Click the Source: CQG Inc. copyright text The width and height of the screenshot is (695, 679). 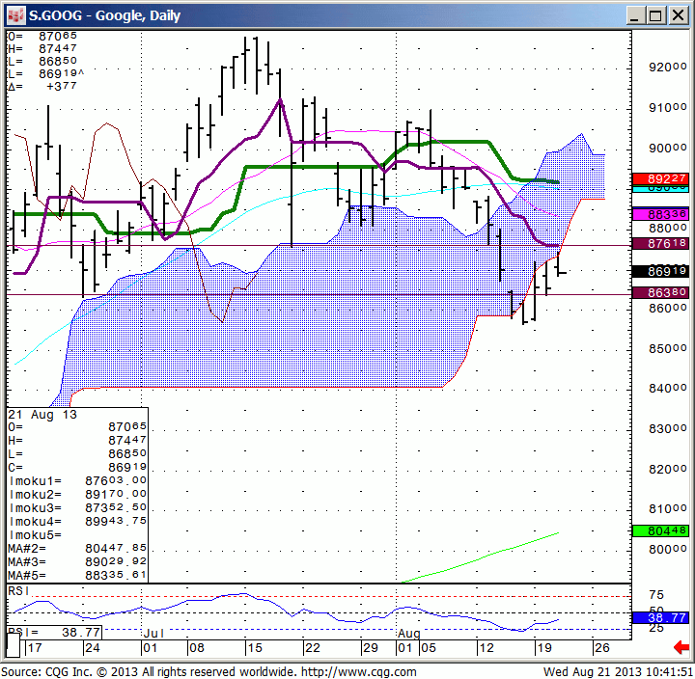pyautogui.click(x=150, y=672)
